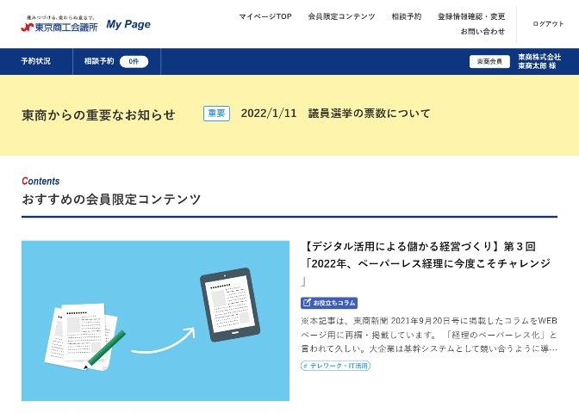
Task: Click the お役立ちコラム category tag
Action: (329, 303)
